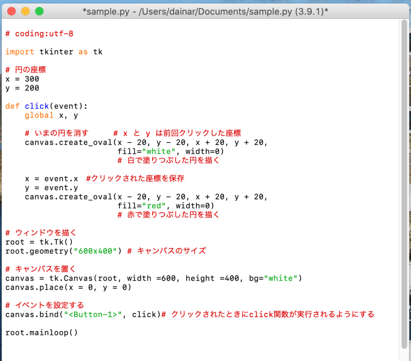The image size is (411, 361).
Task: Place cursor on the "x = 300" line
Action: tap(22, 79)
